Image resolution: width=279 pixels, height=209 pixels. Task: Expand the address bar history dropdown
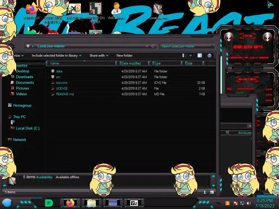(147, 46)
